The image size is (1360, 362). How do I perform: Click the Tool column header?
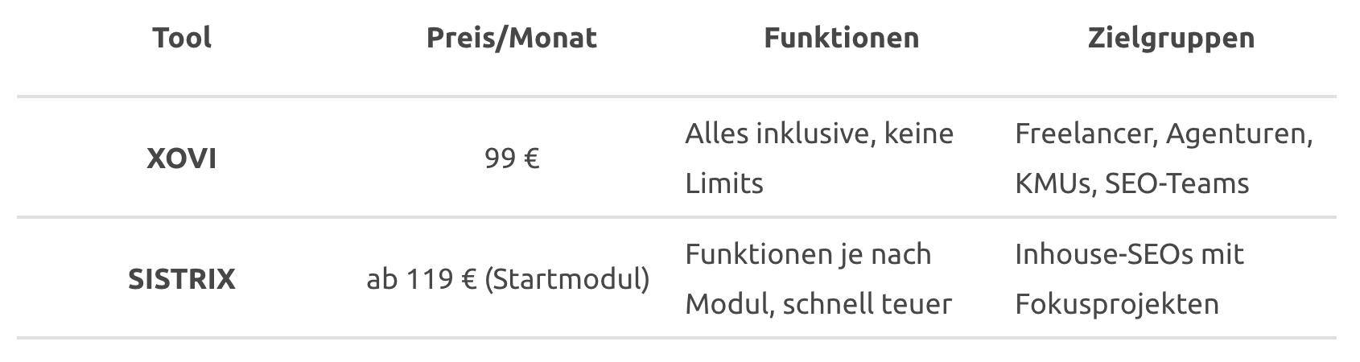[x=182, y=38]
